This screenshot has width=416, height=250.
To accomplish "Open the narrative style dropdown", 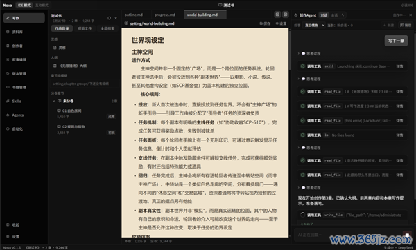I will coord(315,25).
